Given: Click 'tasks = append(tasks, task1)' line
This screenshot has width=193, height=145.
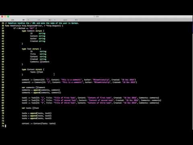Looking at the screenshot, I should (37, 113).
